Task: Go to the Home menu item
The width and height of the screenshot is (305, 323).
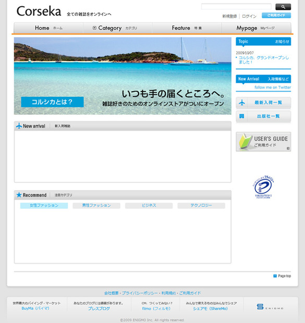Action: 48,28
